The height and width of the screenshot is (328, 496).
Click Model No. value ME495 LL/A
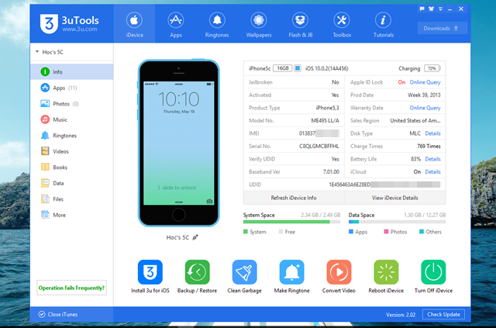[325, 121]
